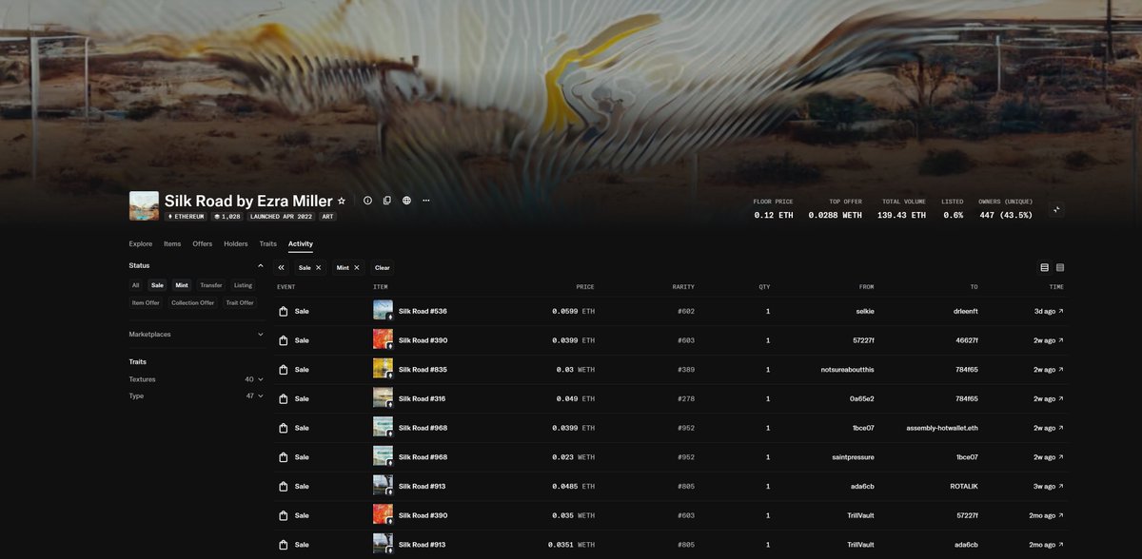Image resolution: width=1142 pixels, height=559 pixels.
Task: Switch to the comfortable table view icon
Action: coord(1045,268)
